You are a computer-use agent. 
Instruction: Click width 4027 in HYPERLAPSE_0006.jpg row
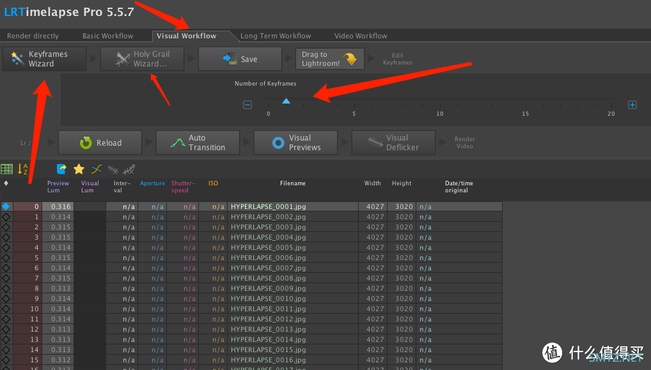(x=375, y=258)
